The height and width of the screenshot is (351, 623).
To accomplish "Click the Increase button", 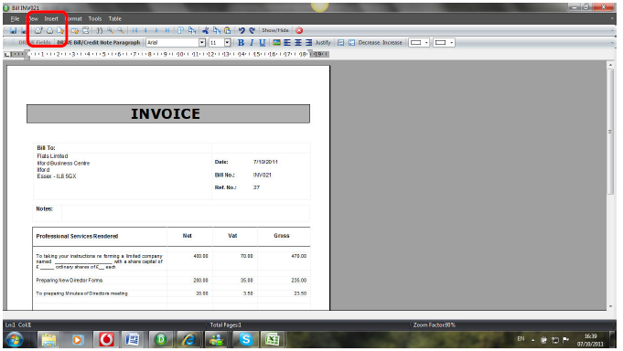I will click(x=392, y=42).
